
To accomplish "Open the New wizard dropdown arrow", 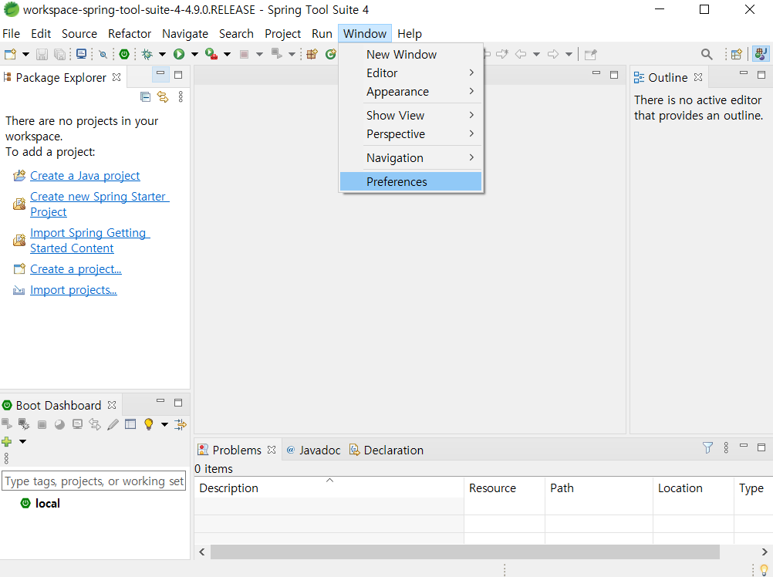I will click(x=25, y=54).
